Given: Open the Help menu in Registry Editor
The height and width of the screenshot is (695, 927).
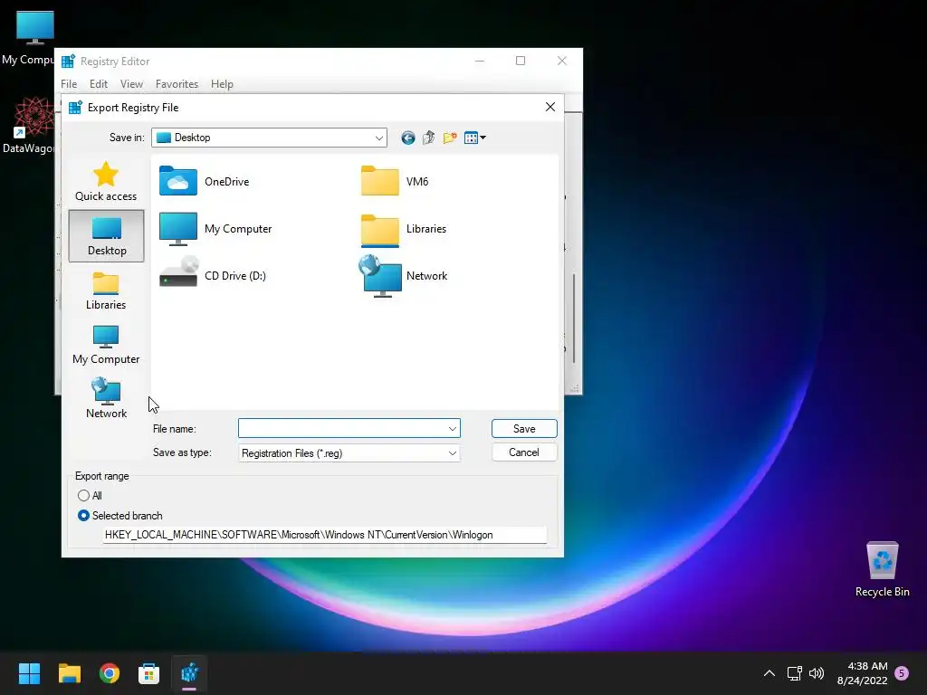Looking at the screenshot, I should point(222,84).
